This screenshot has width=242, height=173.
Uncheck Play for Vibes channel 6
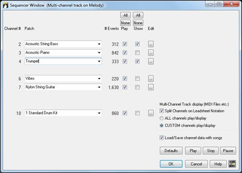tap(125, 78)
